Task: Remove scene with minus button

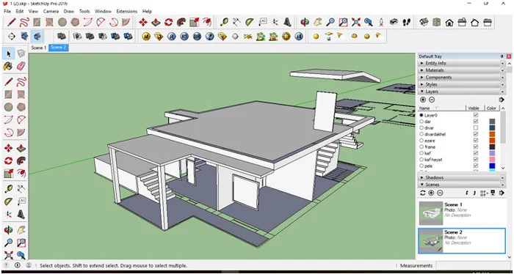Action: [440, 193]
